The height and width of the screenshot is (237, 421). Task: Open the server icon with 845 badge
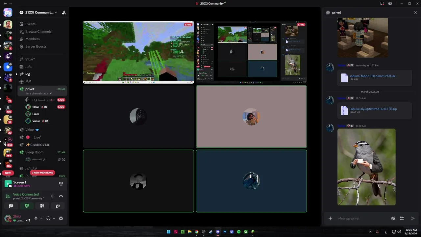coord(8,141)
